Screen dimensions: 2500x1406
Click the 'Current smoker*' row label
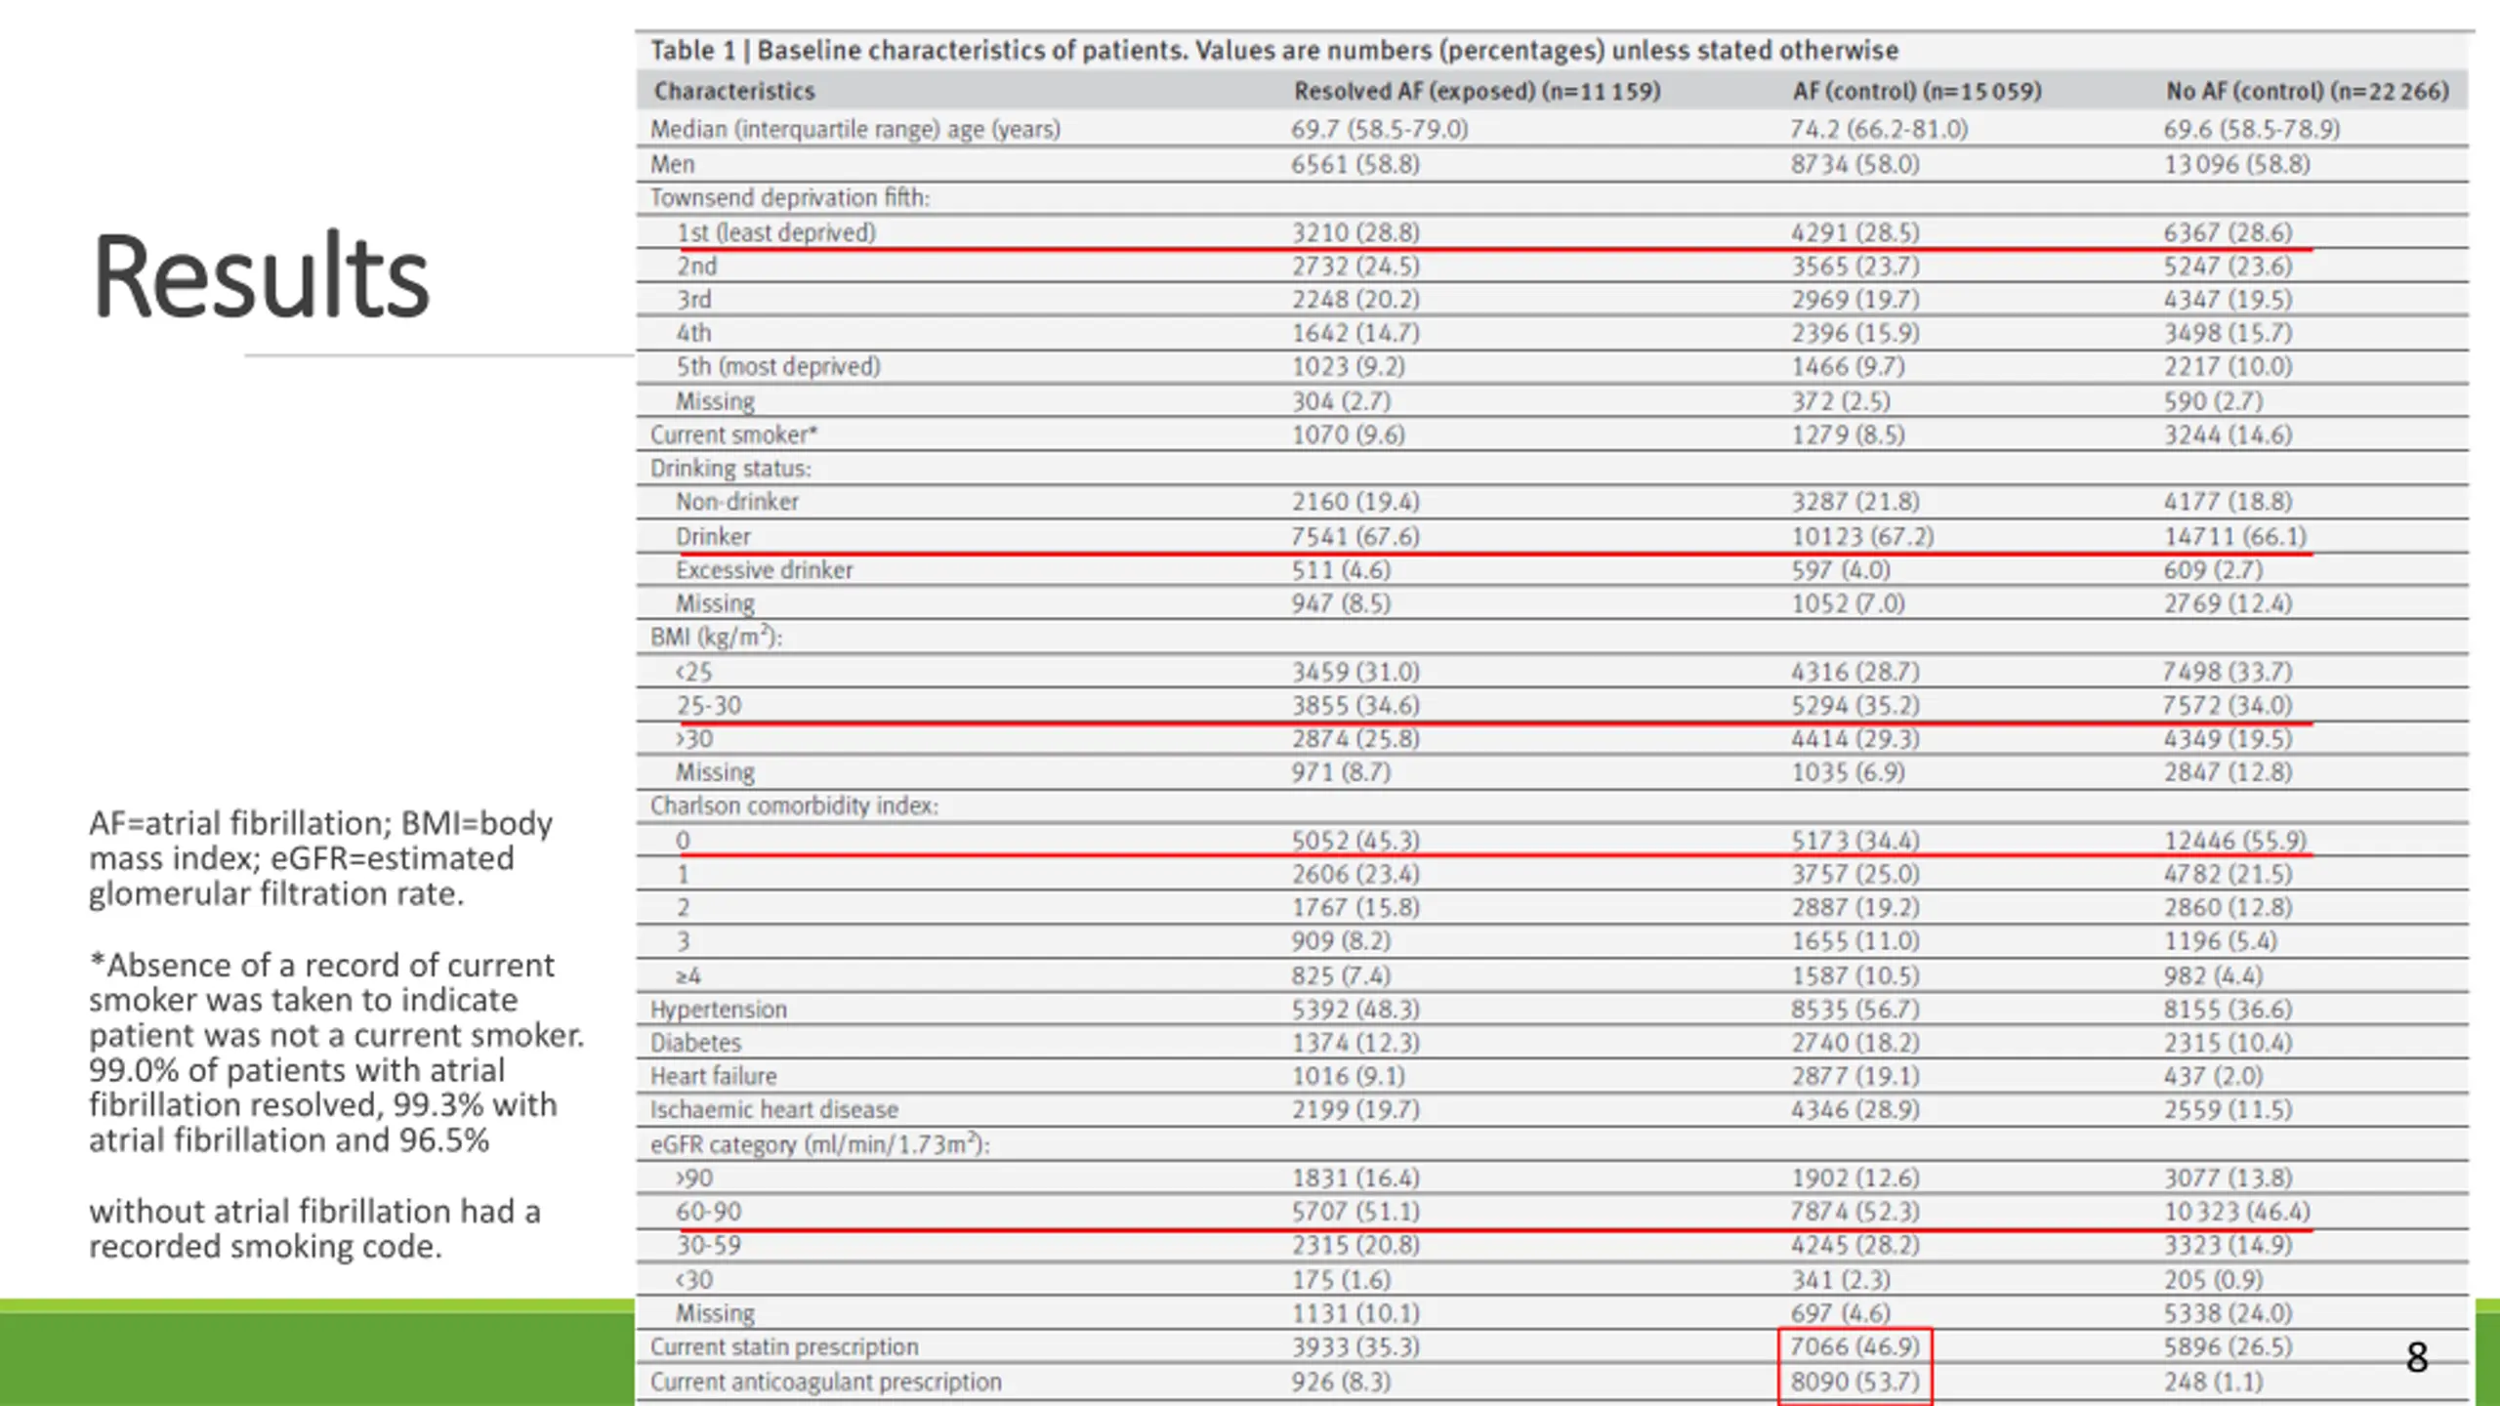pyautogui.click(x=734, y=435)
